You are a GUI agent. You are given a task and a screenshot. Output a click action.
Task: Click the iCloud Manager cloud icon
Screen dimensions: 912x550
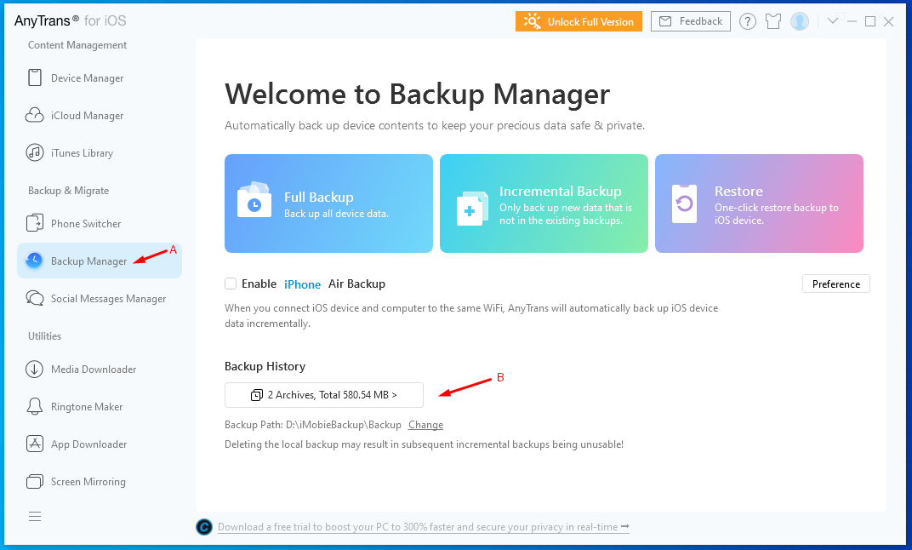(35, 115)
